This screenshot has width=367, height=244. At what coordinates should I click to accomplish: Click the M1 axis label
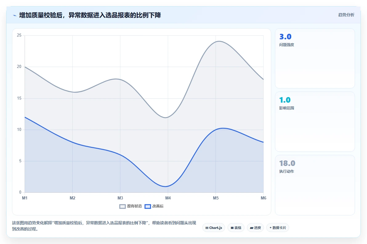pyautogui.click(x=25, y=198)
